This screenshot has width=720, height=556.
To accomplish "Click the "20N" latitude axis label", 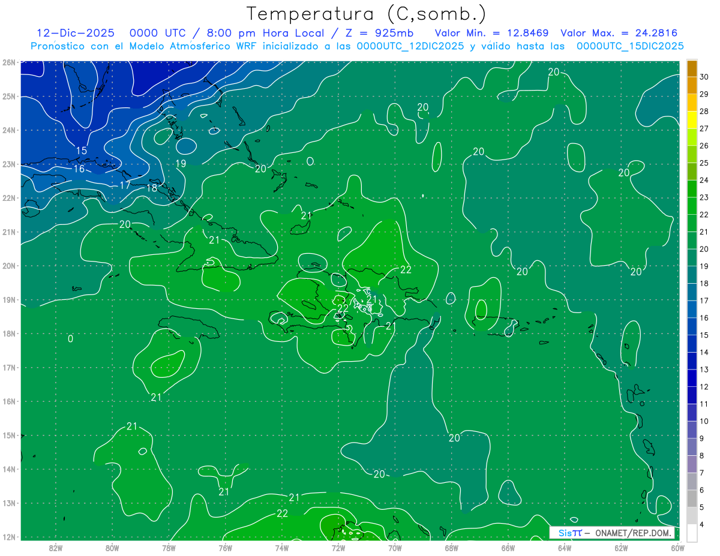I will point(8,266).
